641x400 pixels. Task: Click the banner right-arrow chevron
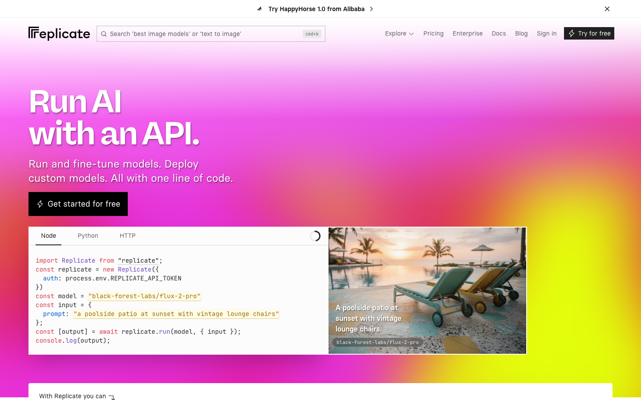click(372, 9)
